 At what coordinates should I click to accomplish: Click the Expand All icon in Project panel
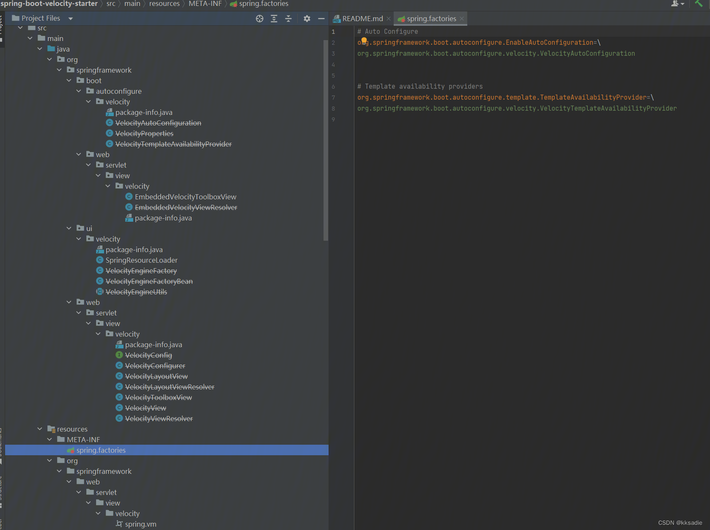point(274,18)
